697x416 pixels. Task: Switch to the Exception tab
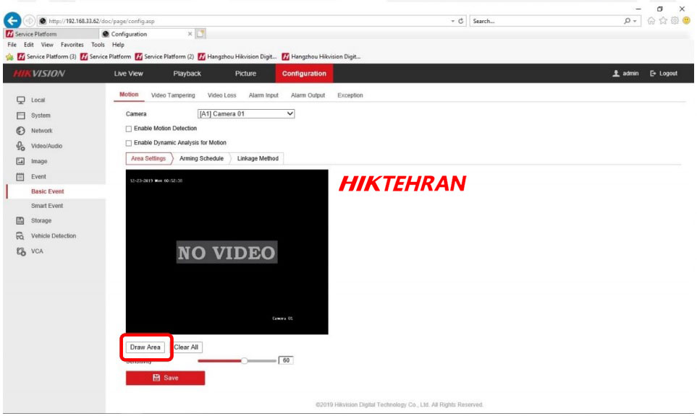[350, 95]
